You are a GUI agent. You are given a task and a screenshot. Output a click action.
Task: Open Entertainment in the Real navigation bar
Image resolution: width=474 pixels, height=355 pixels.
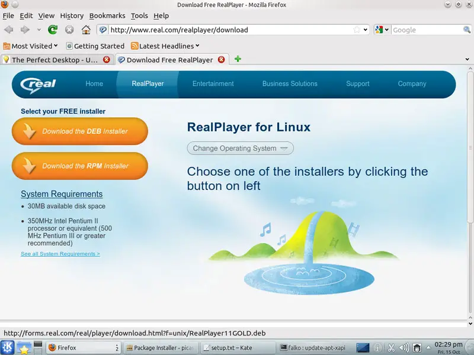(213, 83)
